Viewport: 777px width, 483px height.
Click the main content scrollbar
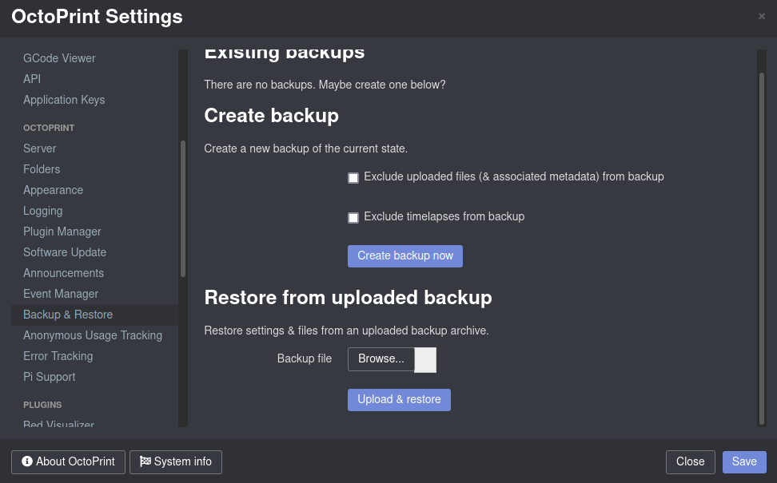[x=762, y=249]
